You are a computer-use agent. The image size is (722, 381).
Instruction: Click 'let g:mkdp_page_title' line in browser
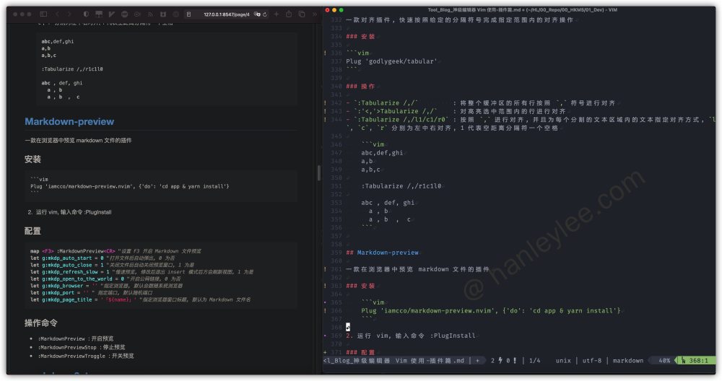pyautogui.click(x=141, y=299)
